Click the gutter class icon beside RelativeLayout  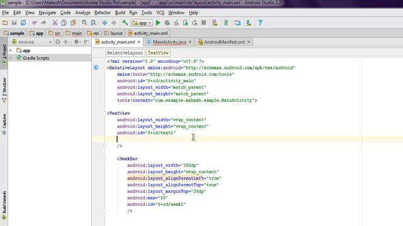tap(96, 68)
